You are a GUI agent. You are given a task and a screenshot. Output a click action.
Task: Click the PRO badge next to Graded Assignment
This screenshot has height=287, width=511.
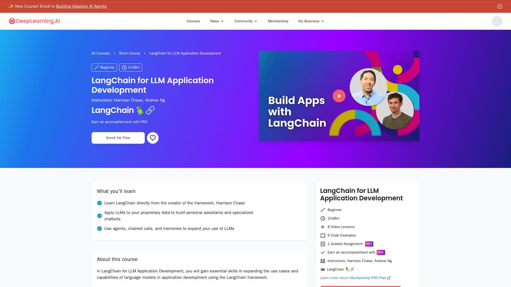click(x=369, y=244)
